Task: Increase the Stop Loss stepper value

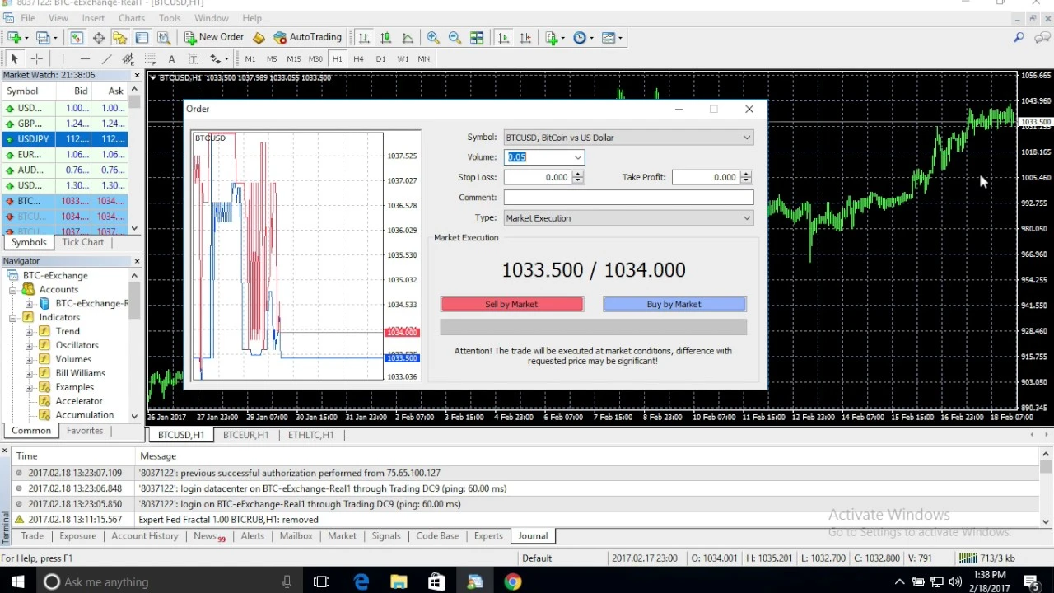Action: 578,174
